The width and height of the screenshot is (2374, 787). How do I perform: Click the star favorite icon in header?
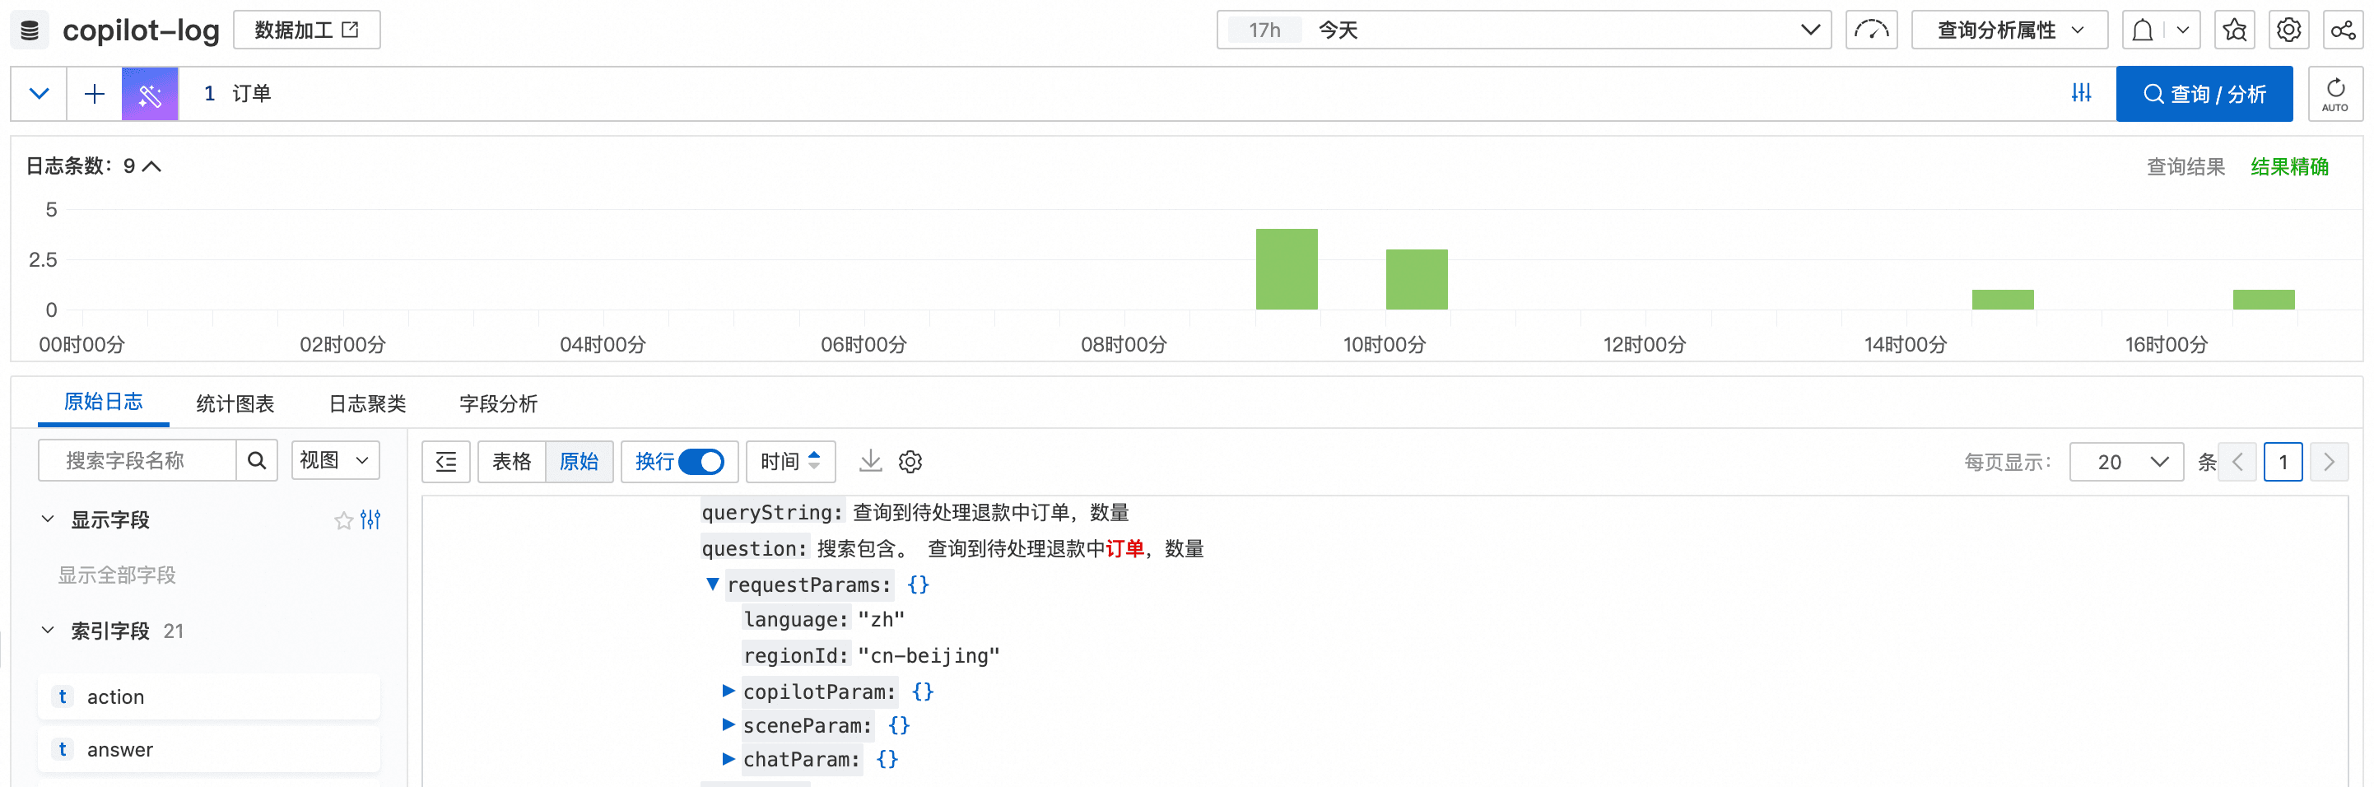point(2234,30)
